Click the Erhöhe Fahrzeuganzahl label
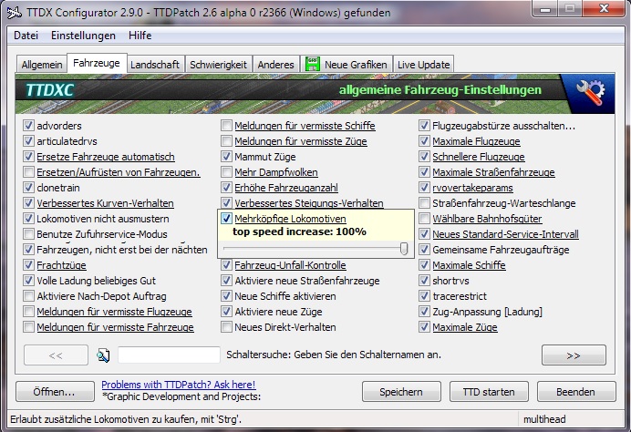The height and width of the screenshot is (432, 631). (286, 188)
